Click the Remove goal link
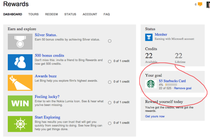Image resolution: width=210 pixels, height=140 pixels. (183, 88)
